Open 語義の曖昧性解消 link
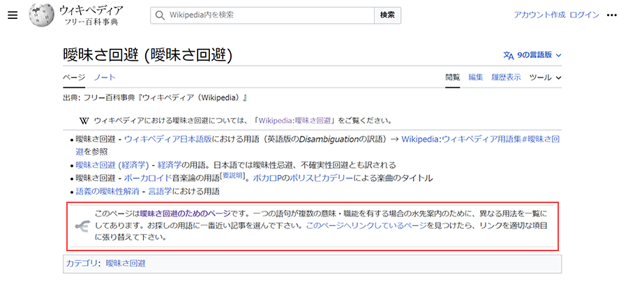 [x=107, y=191]
